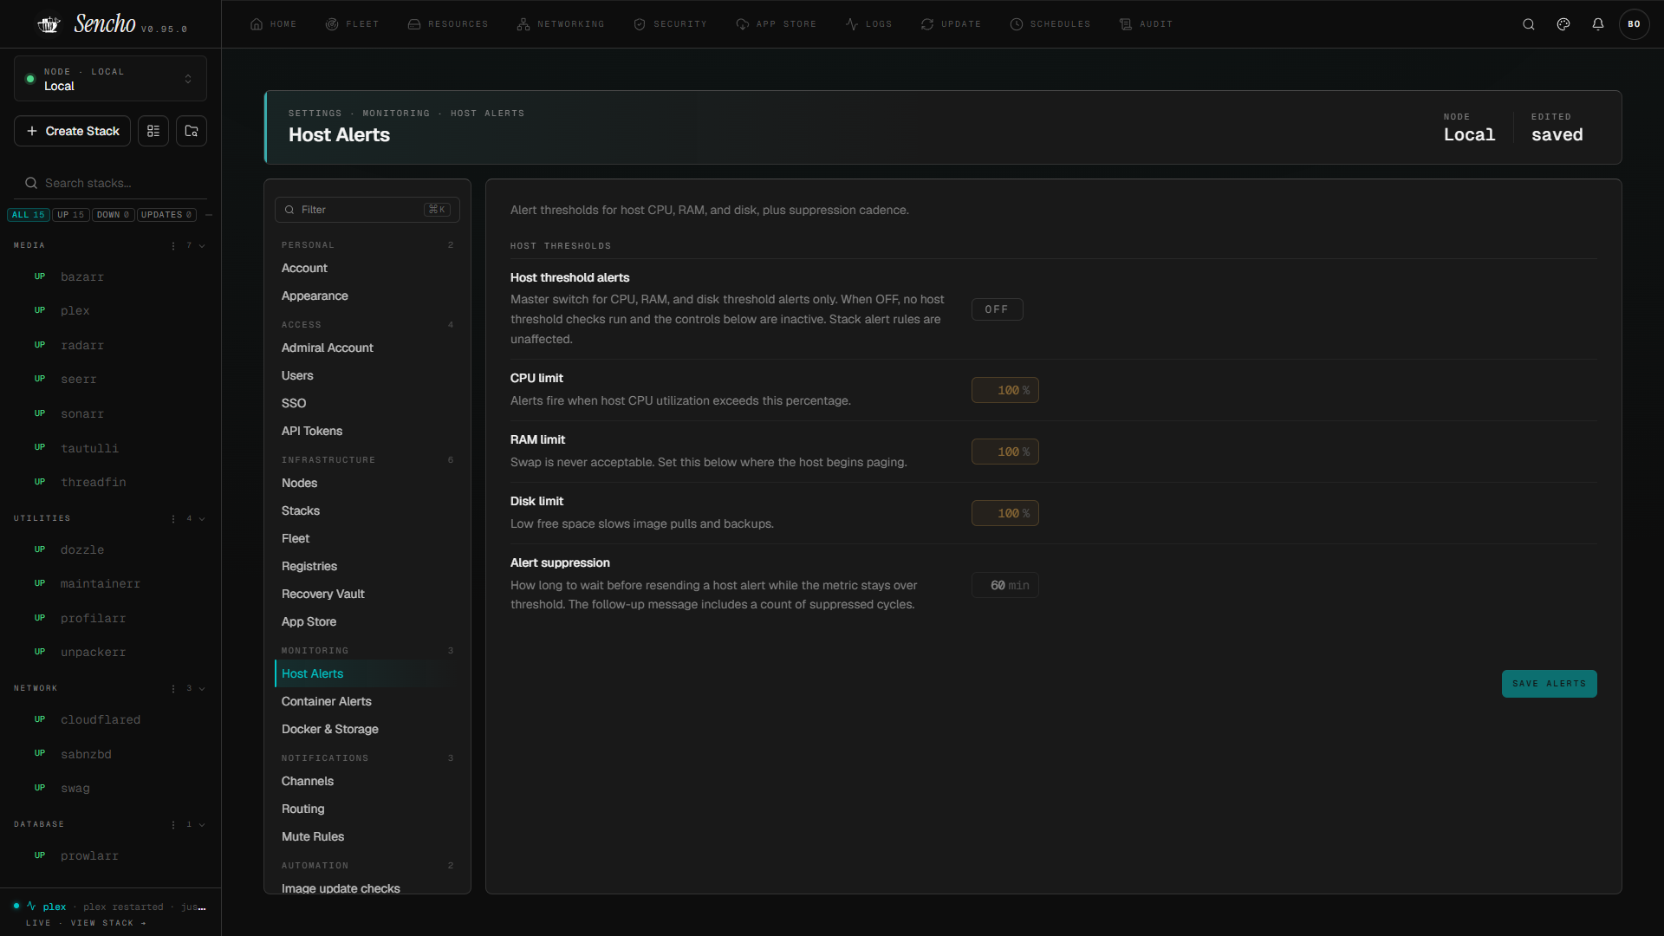Select the plex stack
This screenshot has height=936, width=1664.
click(x=110, y=310)
